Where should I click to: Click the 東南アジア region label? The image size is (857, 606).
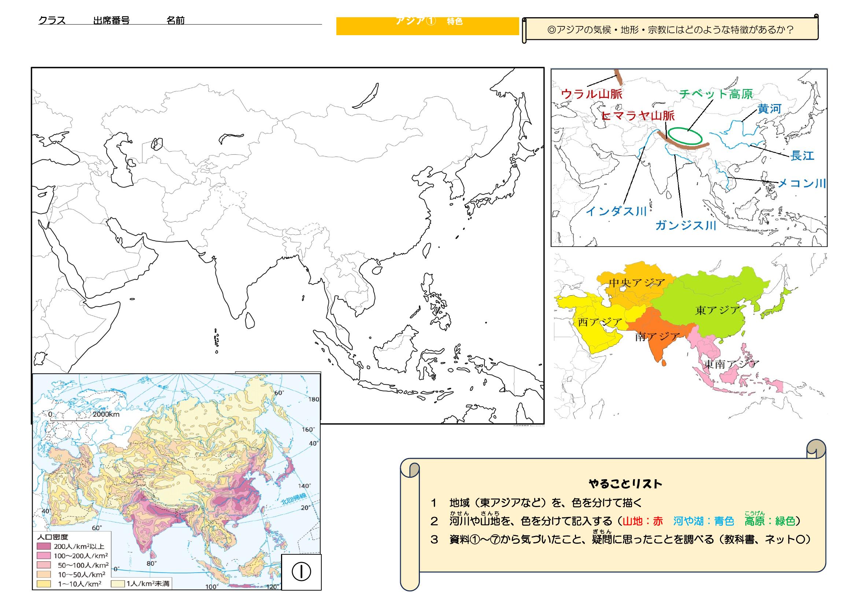tap(731, 364)
